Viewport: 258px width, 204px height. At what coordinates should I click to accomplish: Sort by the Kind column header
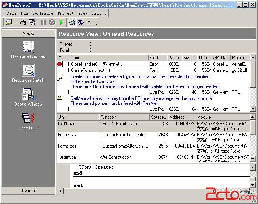pyautogui.click(x=157, y=58)
